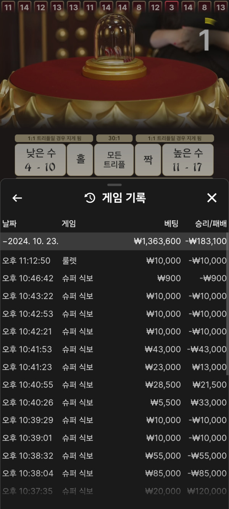Tap the highlighted result tile showing 3
The width and height of the screenshot is (229, 509).
pyautogui.click(x=172, y=6)
